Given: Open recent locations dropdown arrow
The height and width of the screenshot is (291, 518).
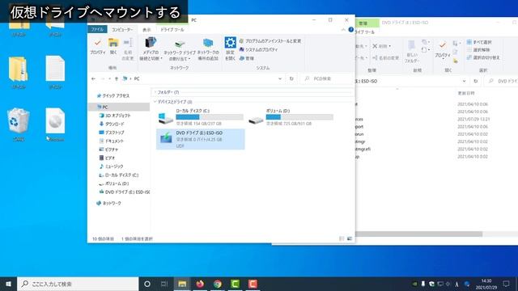Looking at the screenshot, I should coord(110,78).
